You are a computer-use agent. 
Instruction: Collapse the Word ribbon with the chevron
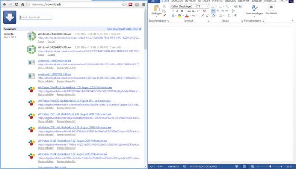(293, 21)
